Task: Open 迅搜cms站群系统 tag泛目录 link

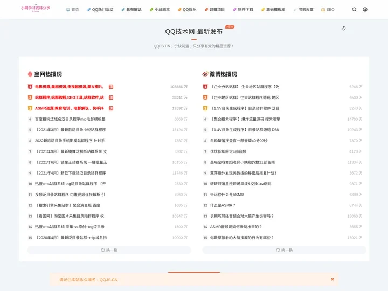Action: (x=70, y=184)
